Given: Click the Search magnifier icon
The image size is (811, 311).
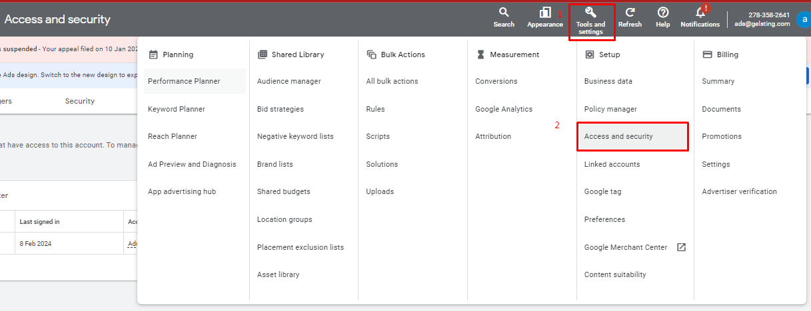Looking at the screenshot, I should tap(504, 12).
